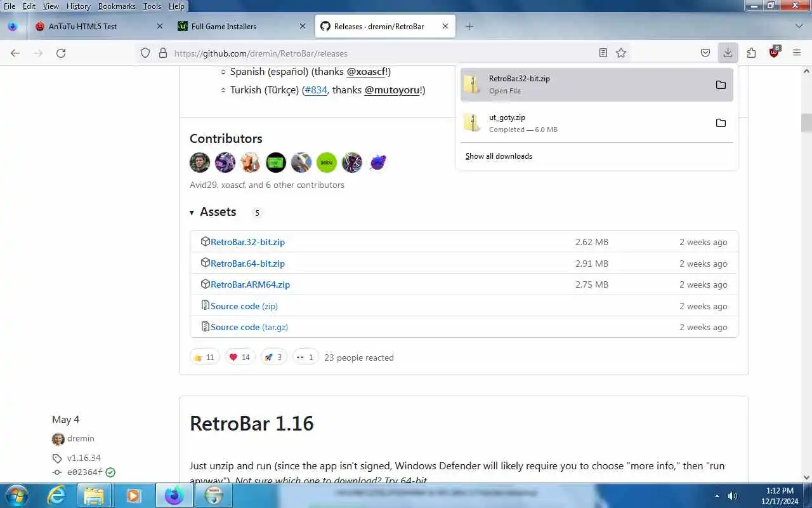Click the last contributor avatar in row

(377, 163)
